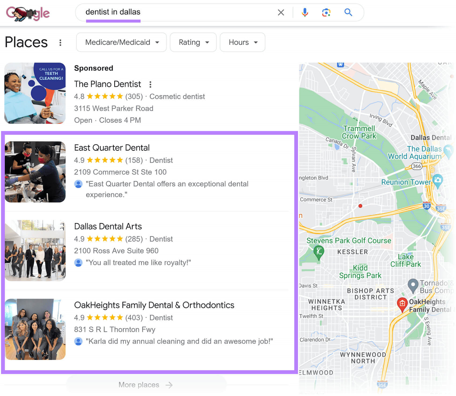Open Google Lens camera icon

pos(326,12)
